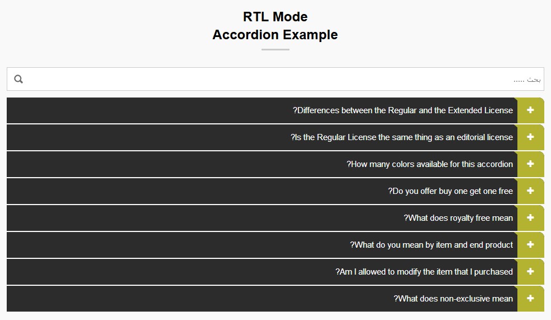Click plus icon beside item and end product

pyautogui.click(x=530, y=245)
